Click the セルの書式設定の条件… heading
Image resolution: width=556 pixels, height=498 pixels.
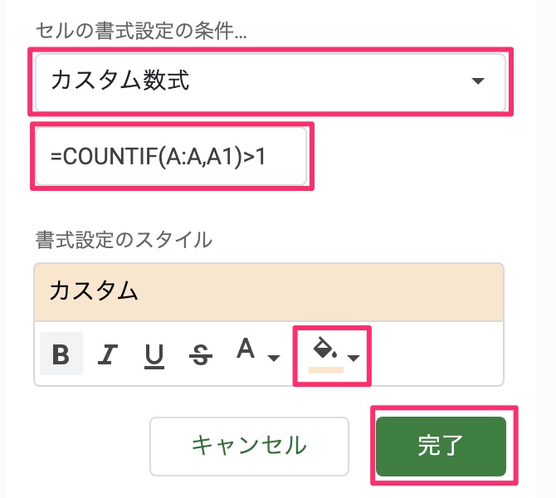(141, 31)
